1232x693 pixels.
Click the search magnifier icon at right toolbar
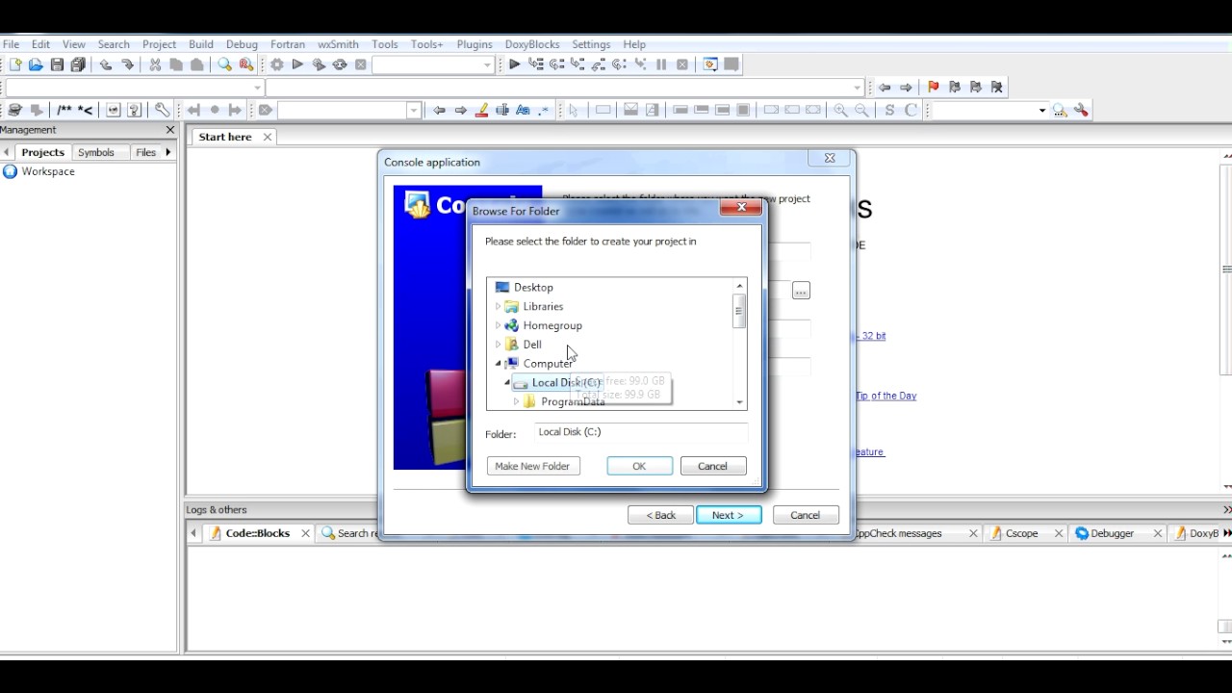point(1060,110)
